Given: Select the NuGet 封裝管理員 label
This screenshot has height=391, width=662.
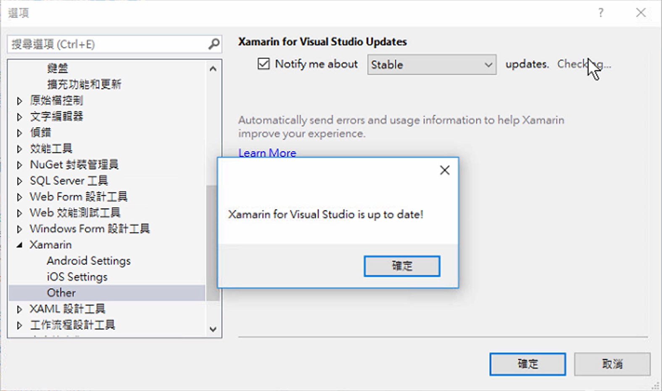Looking at the screenshot, I should pos(74,164).
